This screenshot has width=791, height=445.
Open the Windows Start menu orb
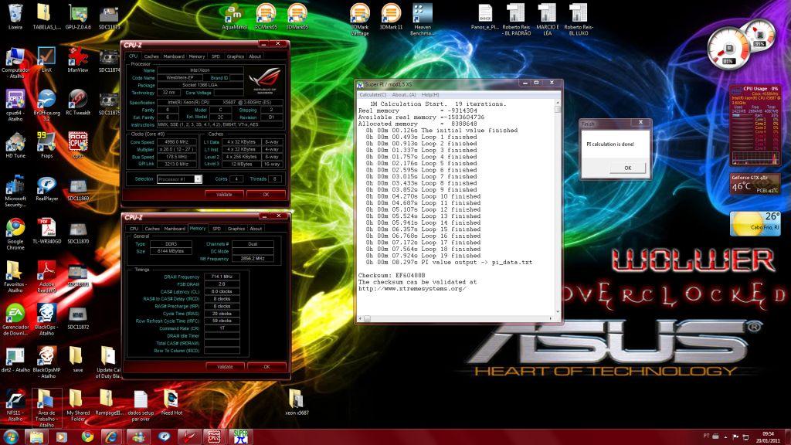pos(11,437)
